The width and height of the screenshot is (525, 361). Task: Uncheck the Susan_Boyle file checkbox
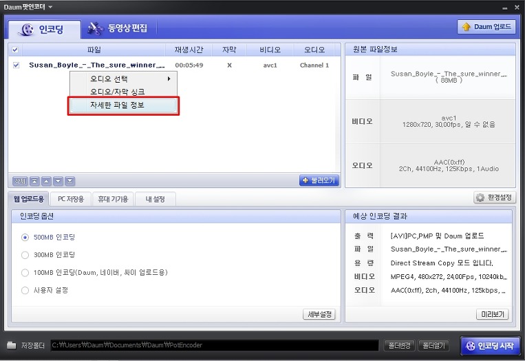(16, 65)
